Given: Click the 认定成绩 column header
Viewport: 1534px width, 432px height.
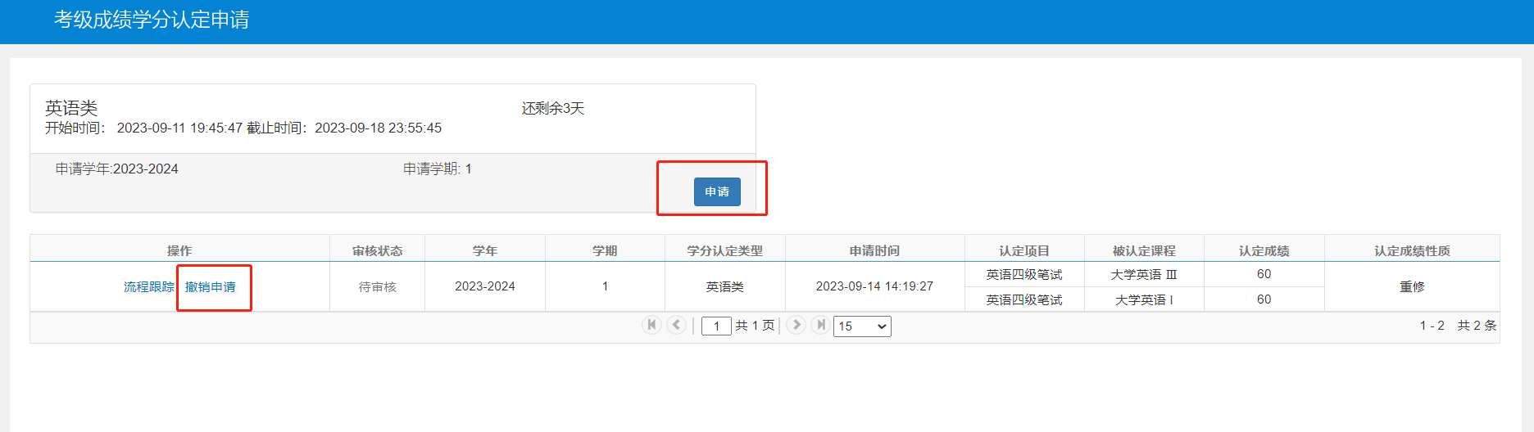Looking at the screenshot, I should [1264, 250].
